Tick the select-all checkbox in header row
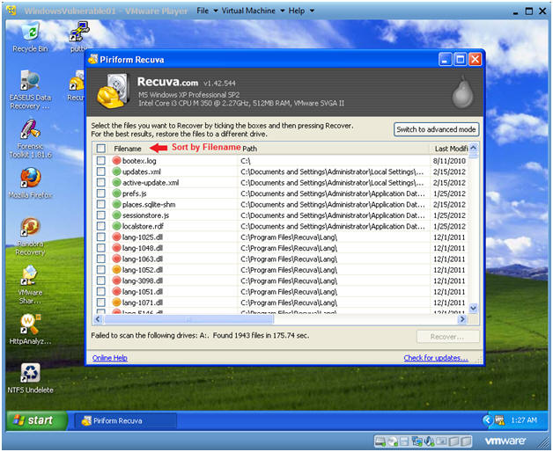 pos(101,149)
